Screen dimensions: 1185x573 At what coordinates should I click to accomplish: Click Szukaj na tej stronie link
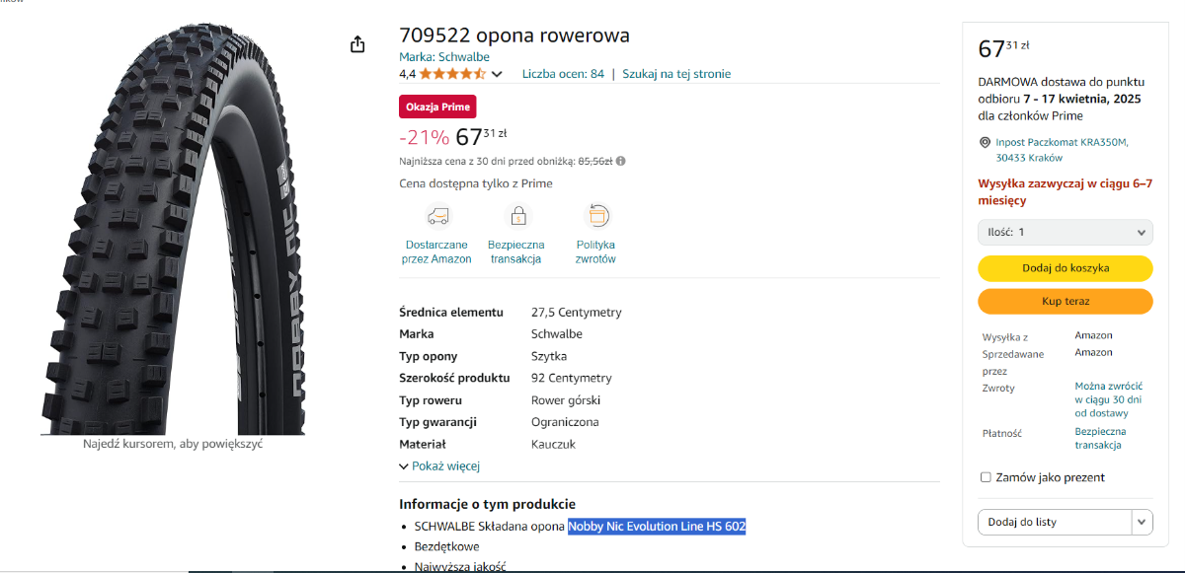pos(676,74)
